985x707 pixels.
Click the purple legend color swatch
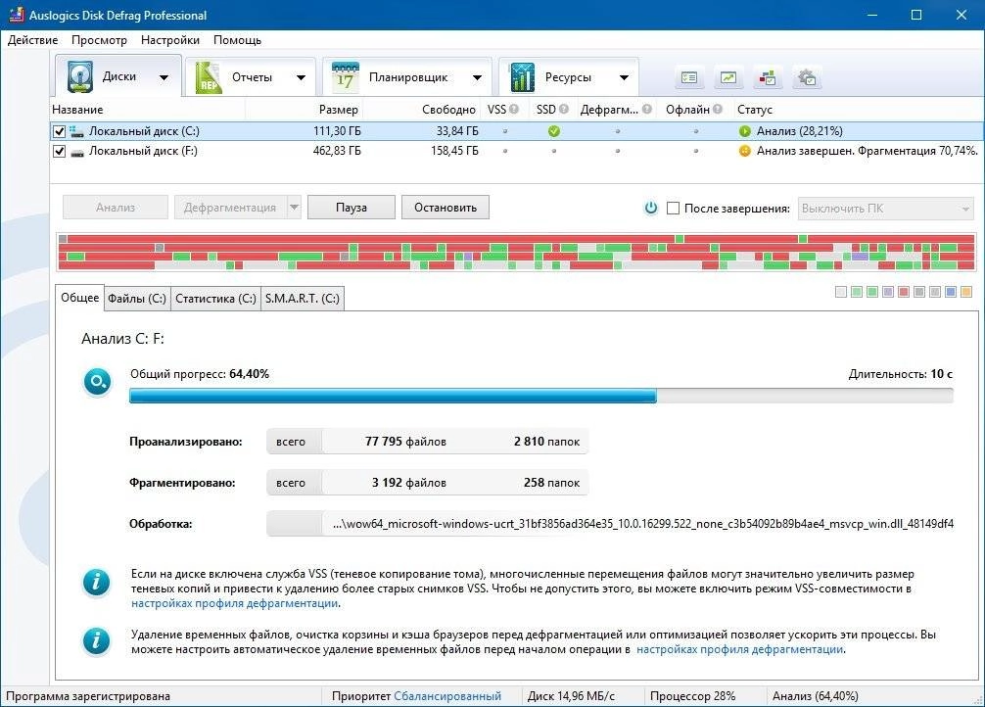888,292
